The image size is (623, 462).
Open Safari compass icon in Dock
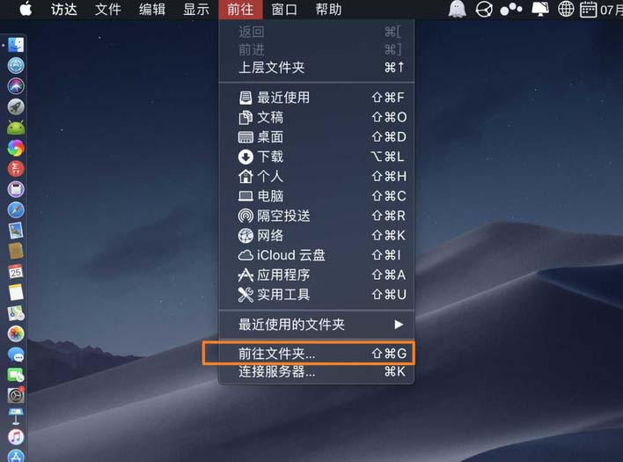pyautogui.click(x=16, y=209)
